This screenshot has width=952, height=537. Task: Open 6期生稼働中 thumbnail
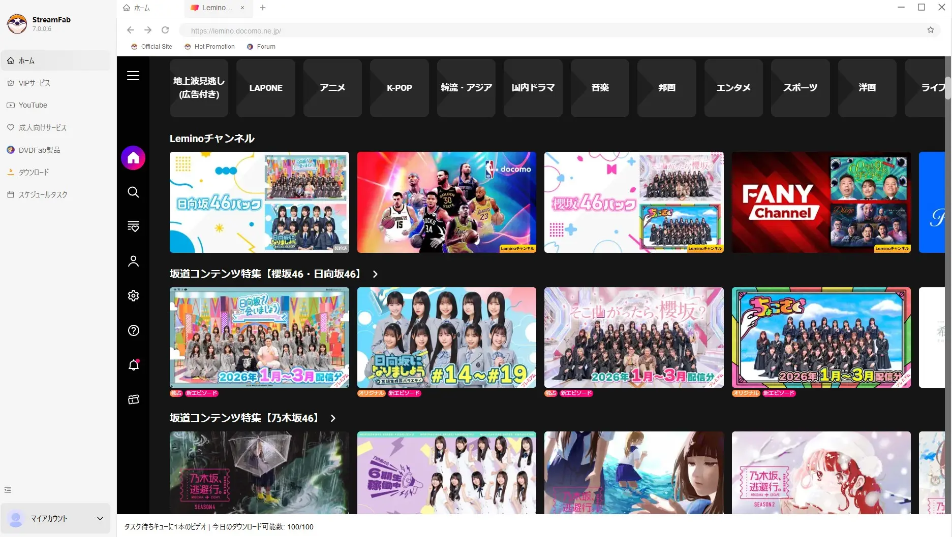[447, 473]
